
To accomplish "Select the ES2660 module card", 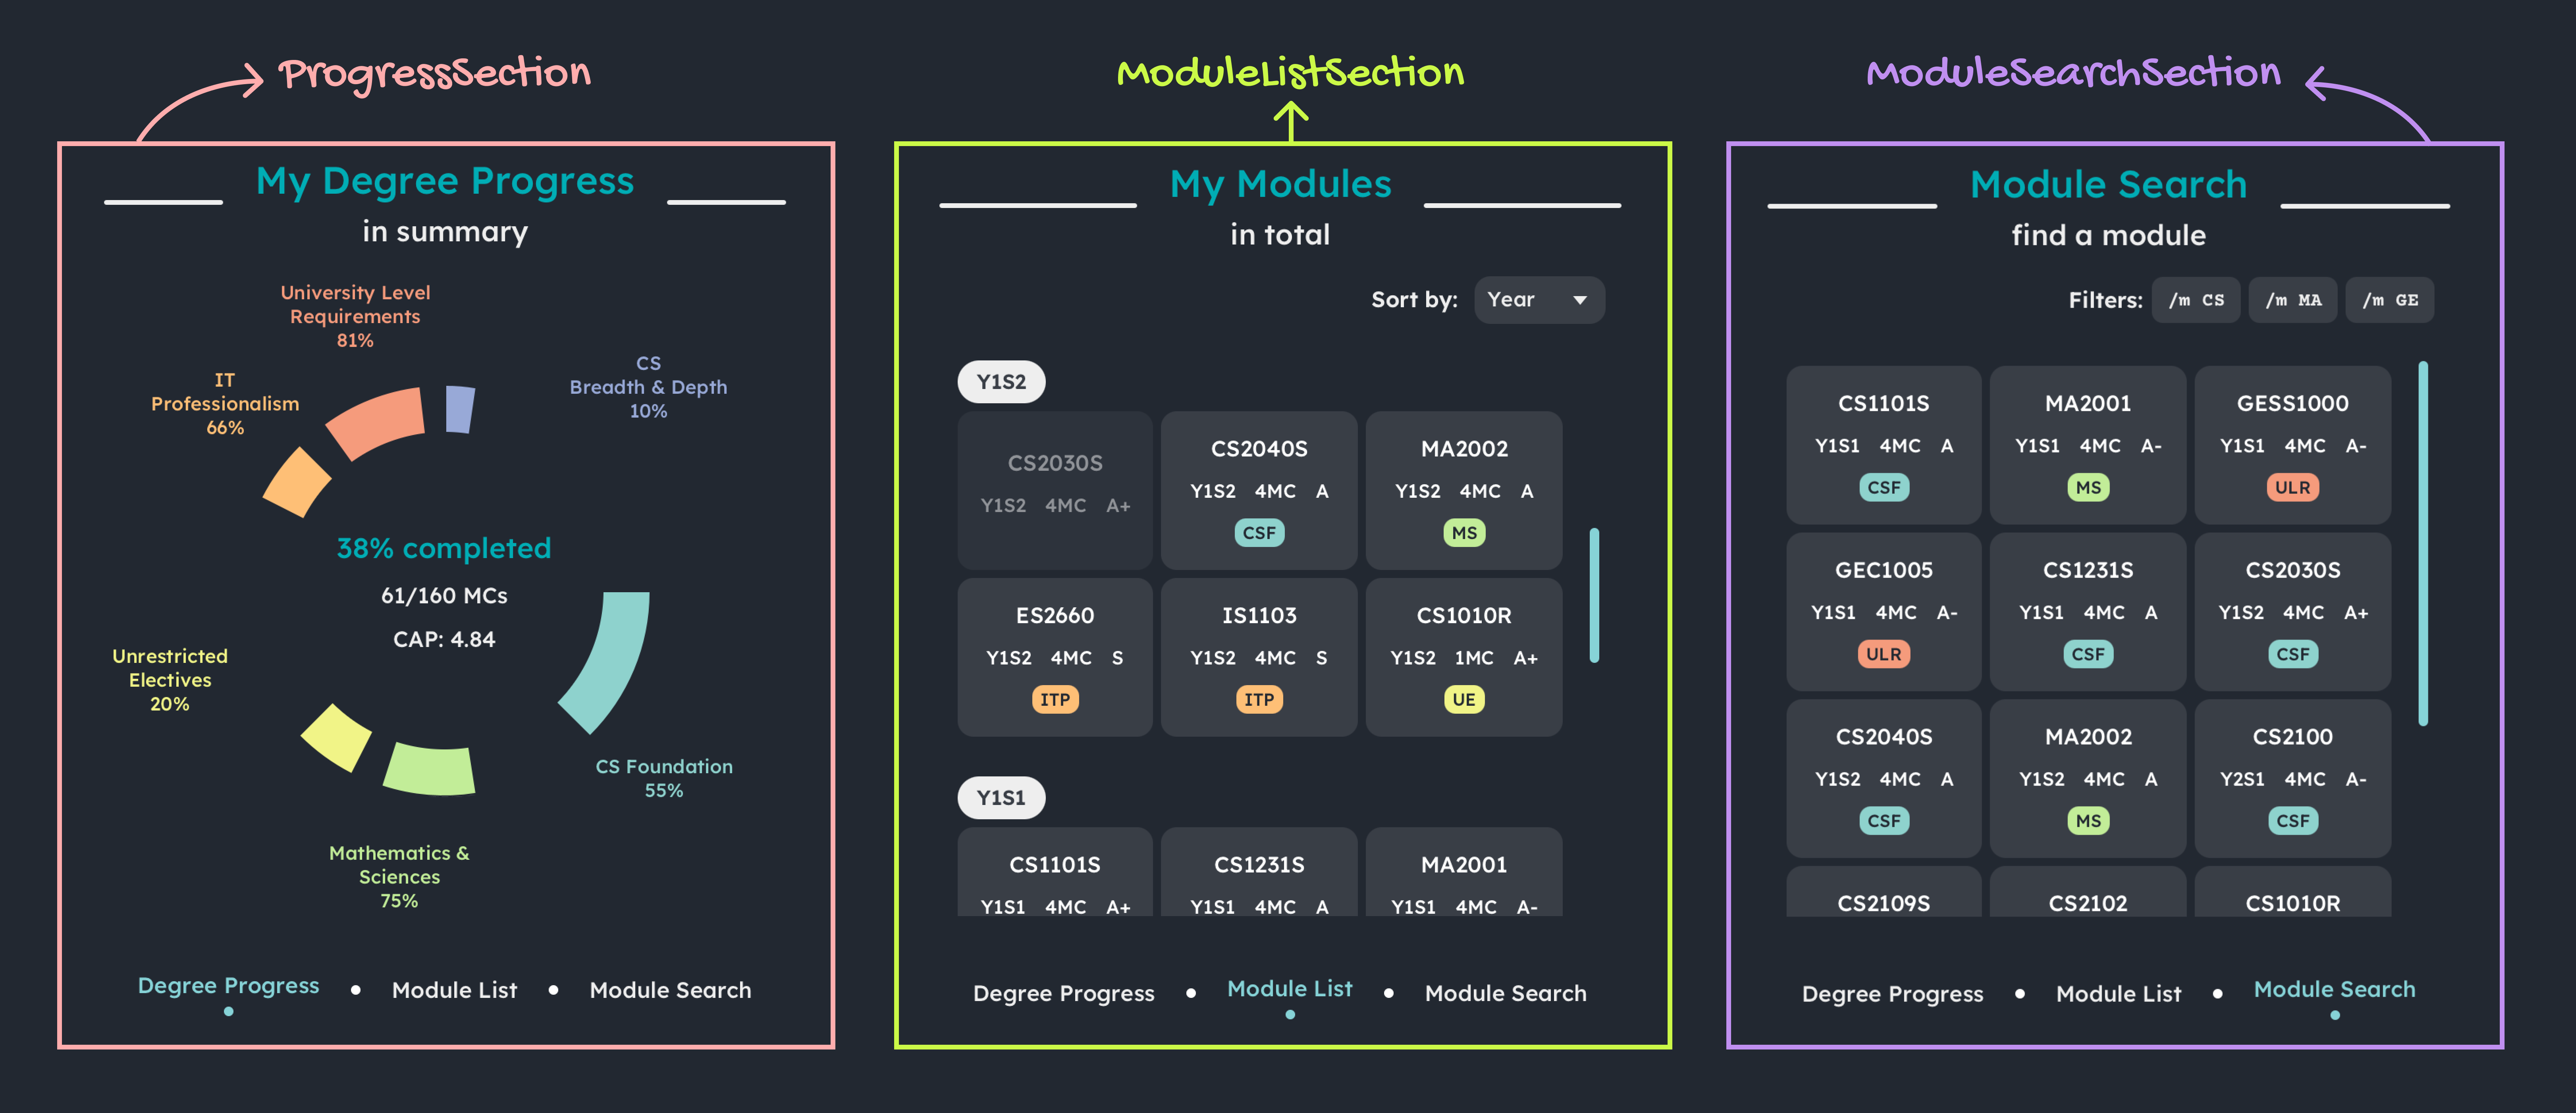I will click(1055, 657).
